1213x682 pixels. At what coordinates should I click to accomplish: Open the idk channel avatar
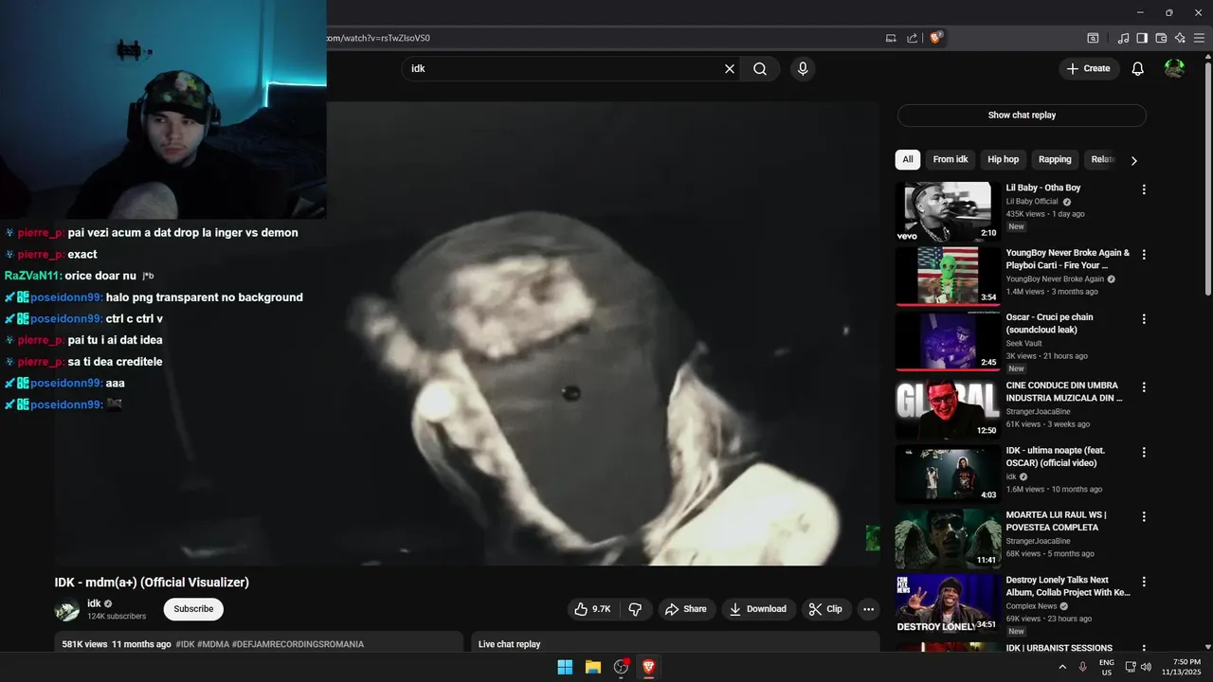pyautogui.click(x=67, y=610)
